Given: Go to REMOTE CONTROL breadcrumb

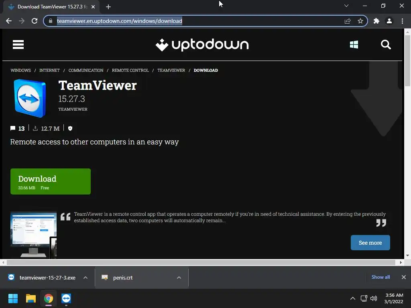Looking at the screenshot, I should [x=130, y=70].
